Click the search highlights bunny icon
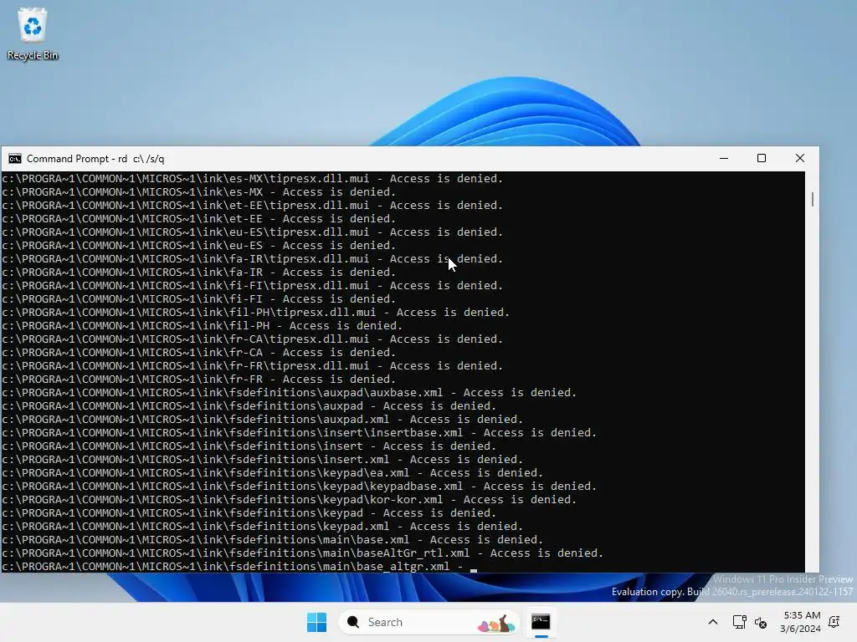 point(496,623)
